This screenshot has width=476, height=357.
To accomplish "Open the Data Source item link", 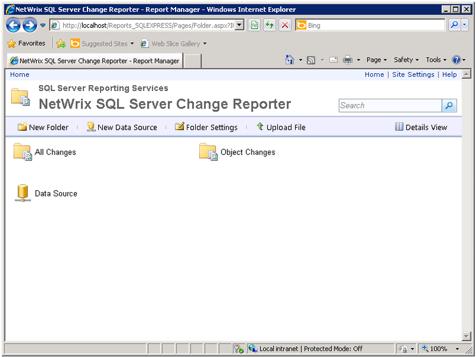I will tap(56, 193).
